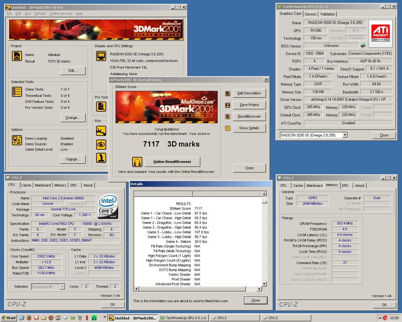Image resolution: width=402 pixels, height=322 pixels.
Task: Click the floppy icon beside Save Project
Action: coord(228,105)
